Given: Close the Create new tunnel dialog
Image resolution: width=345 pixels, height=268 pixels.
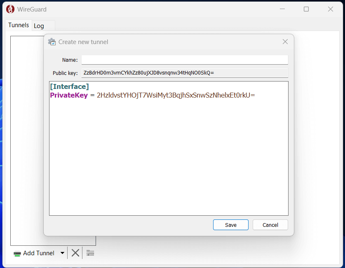Looking at the screenshot, I should click(x=285, y=42).
